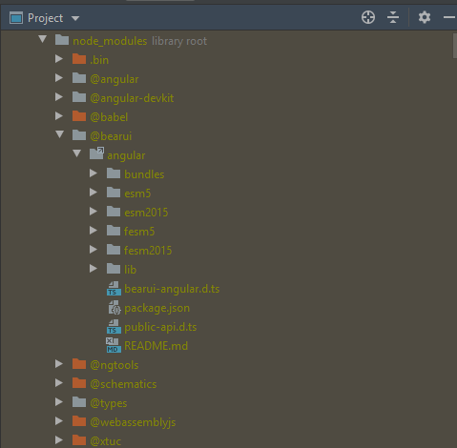
Task: Expand the esm5 folder arrow
Action: [x=93, y=193]
